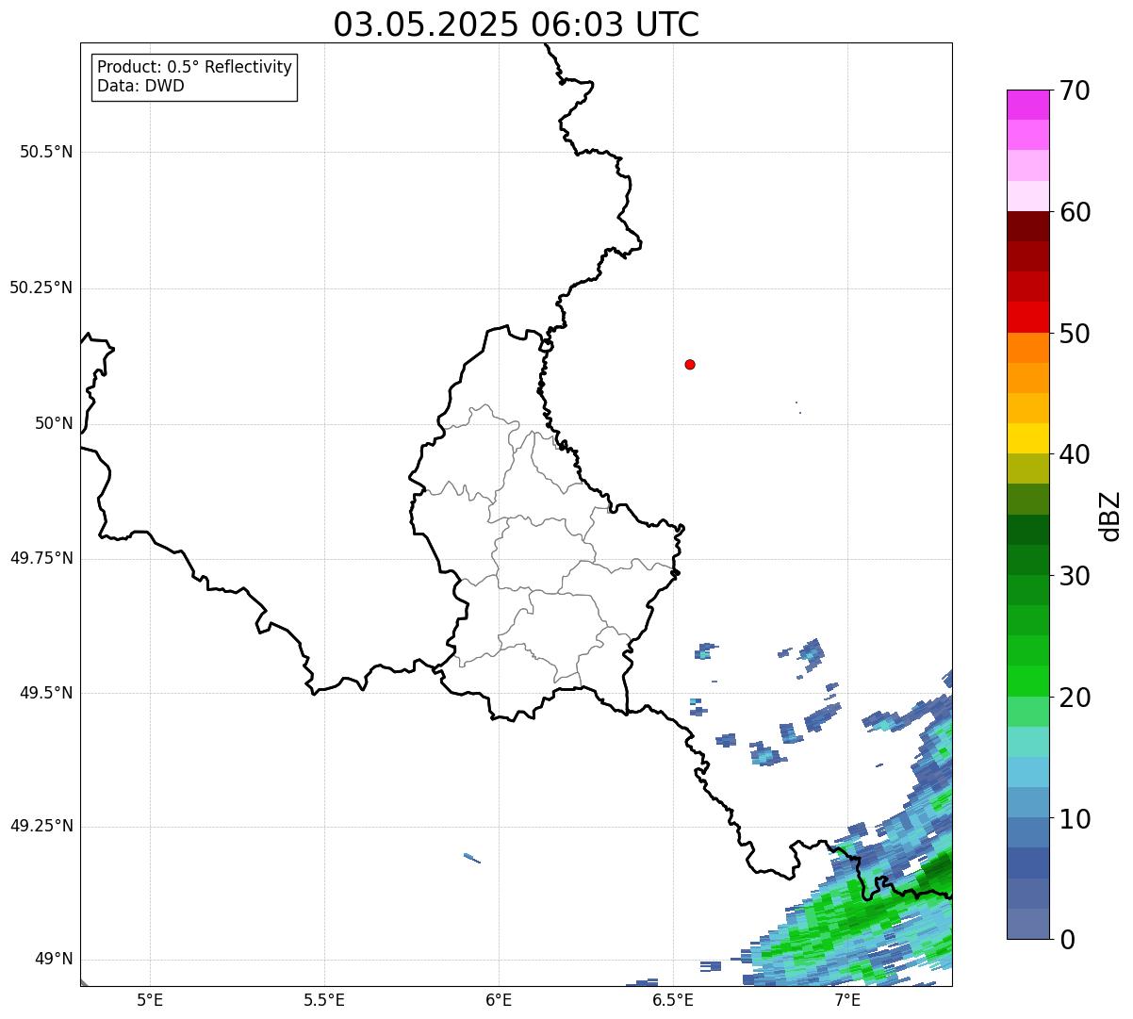Click the 49°N latitude label
Screen dimensions: 1133x1019
[x=54, y=960]
